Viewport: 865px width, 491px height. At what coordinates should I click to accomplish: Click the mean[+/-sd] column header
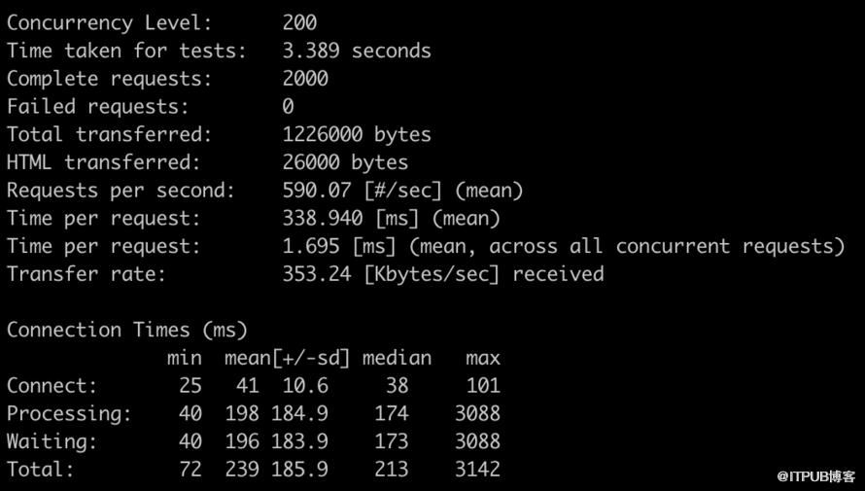pyautogui.click(x=288, y=359)
